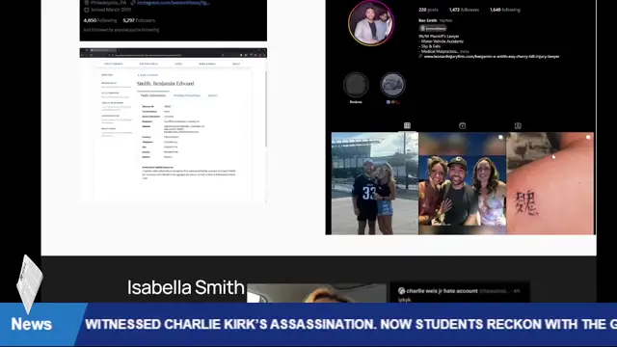
Task: Open the post of man with two women
Action: pyautogui.click(x=463, y=183)
